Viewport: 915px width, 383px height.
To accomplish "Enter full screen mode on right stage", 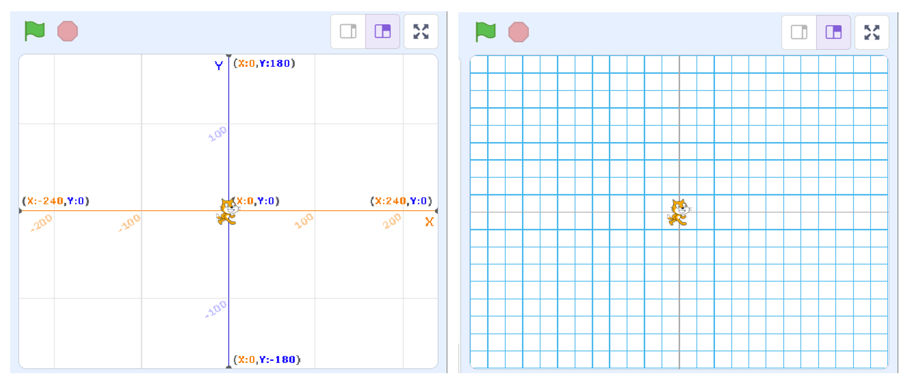I will [872, 32].
